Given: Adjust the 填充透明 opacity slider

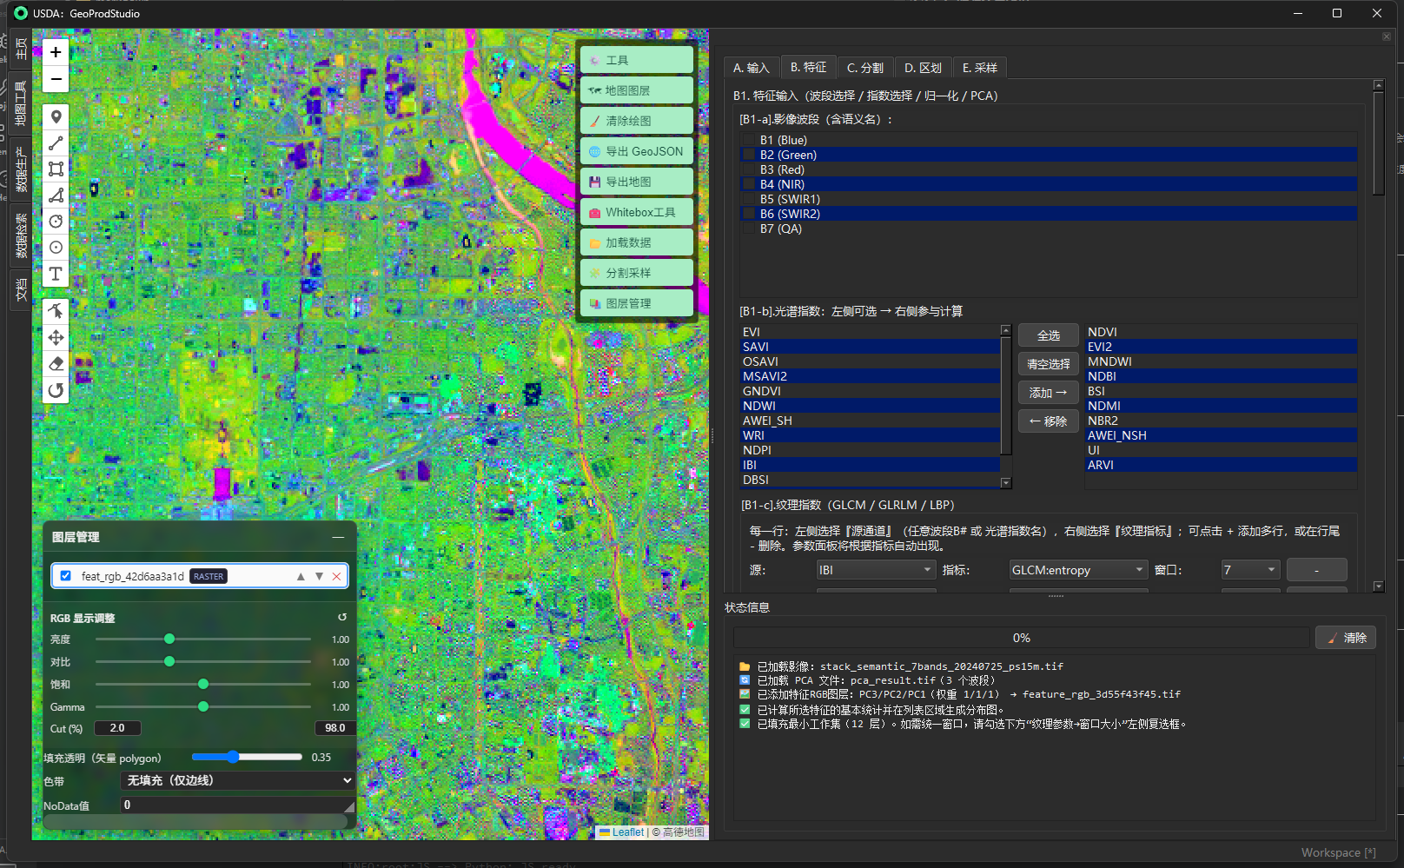Looking at the screenshot, I should tap(232, 757).
